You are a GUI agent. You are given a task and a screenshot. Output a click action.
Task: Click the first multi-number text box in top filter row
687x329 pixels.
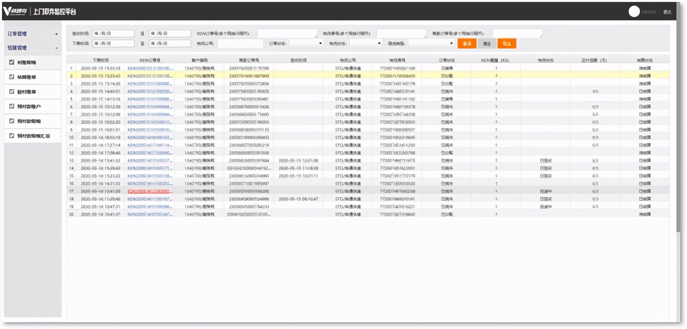click(287, 34)
